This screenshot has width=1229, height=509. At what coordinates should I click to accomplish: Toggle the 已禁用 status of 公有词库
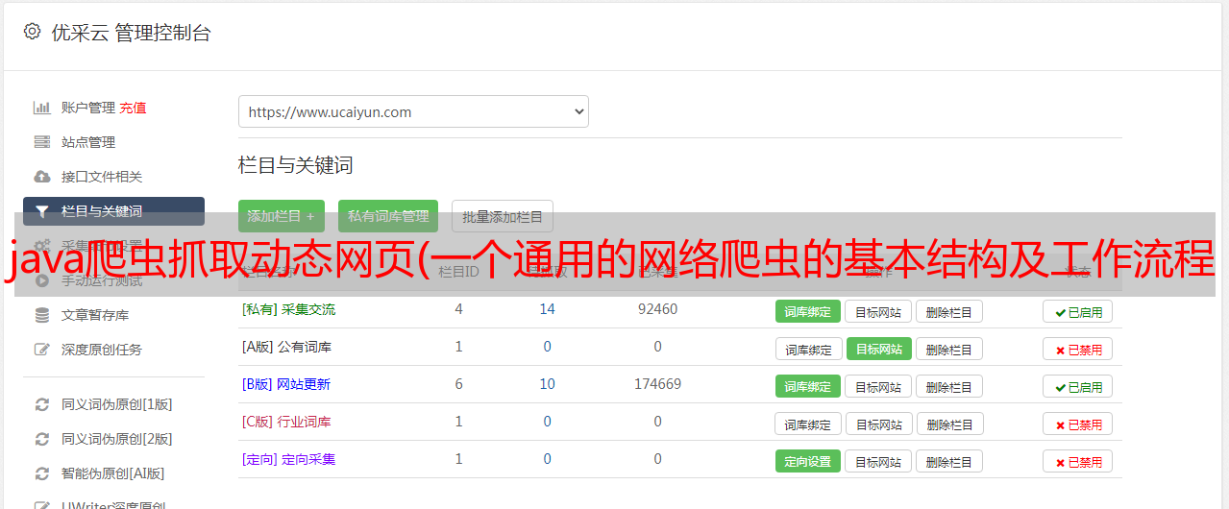1078,349
